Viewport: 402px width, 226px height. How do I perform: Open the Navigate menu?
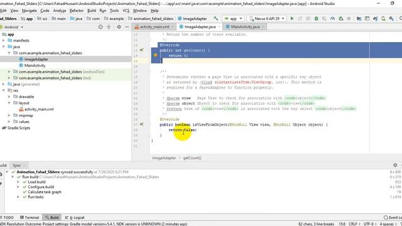(30, 11)
